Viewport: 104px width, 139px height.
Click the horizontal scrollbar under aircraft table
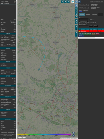[x=91, y=38]
